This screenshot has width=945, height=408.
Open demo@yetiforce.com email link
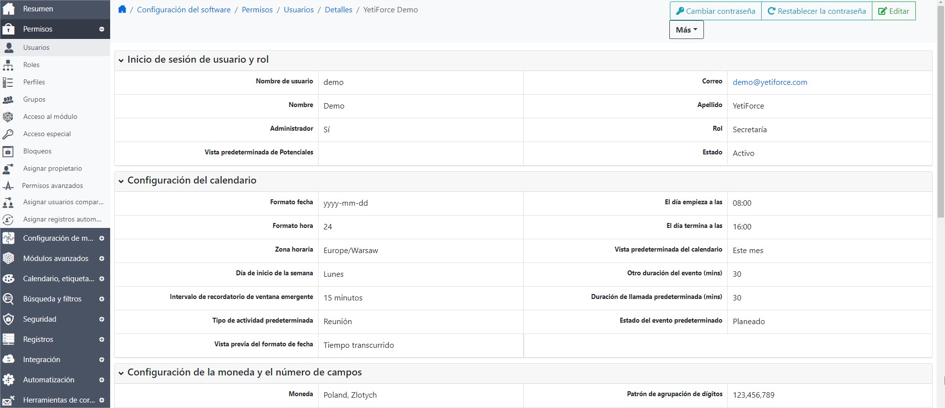(770, 82)
